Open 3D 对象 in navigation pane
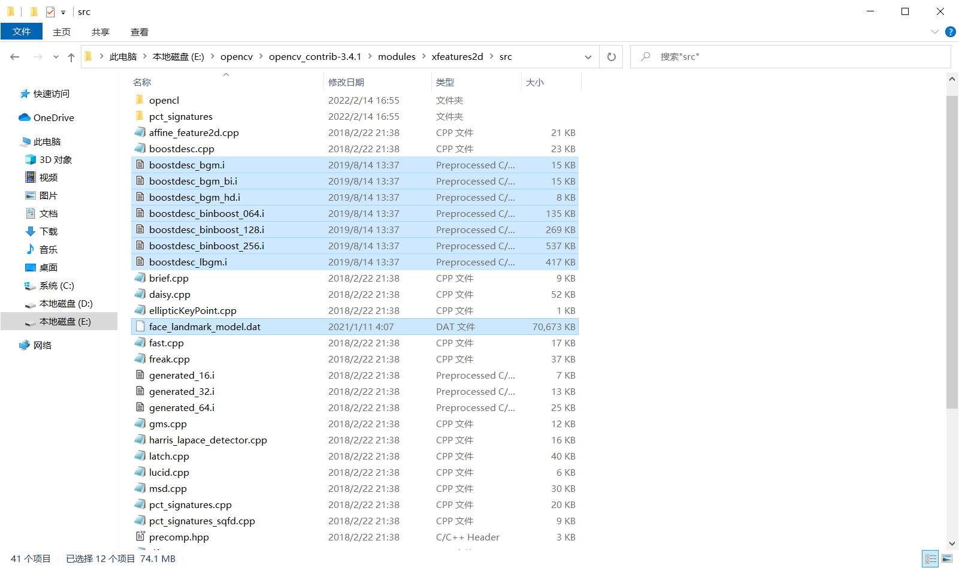The image size is (959, 568). (56, 160)
